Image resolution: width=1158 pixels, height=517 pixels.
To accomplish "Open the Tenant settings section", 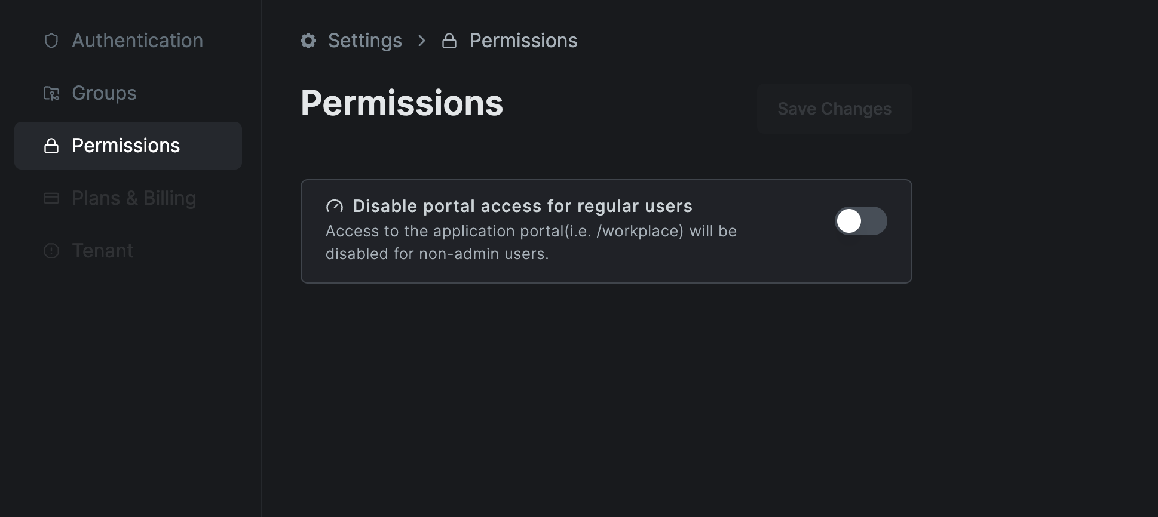I will pos(103,251).
